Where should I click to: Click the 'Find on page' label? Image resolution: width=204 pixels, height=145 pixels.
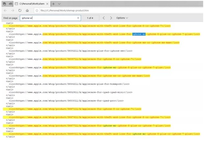(x=11, y=18)
